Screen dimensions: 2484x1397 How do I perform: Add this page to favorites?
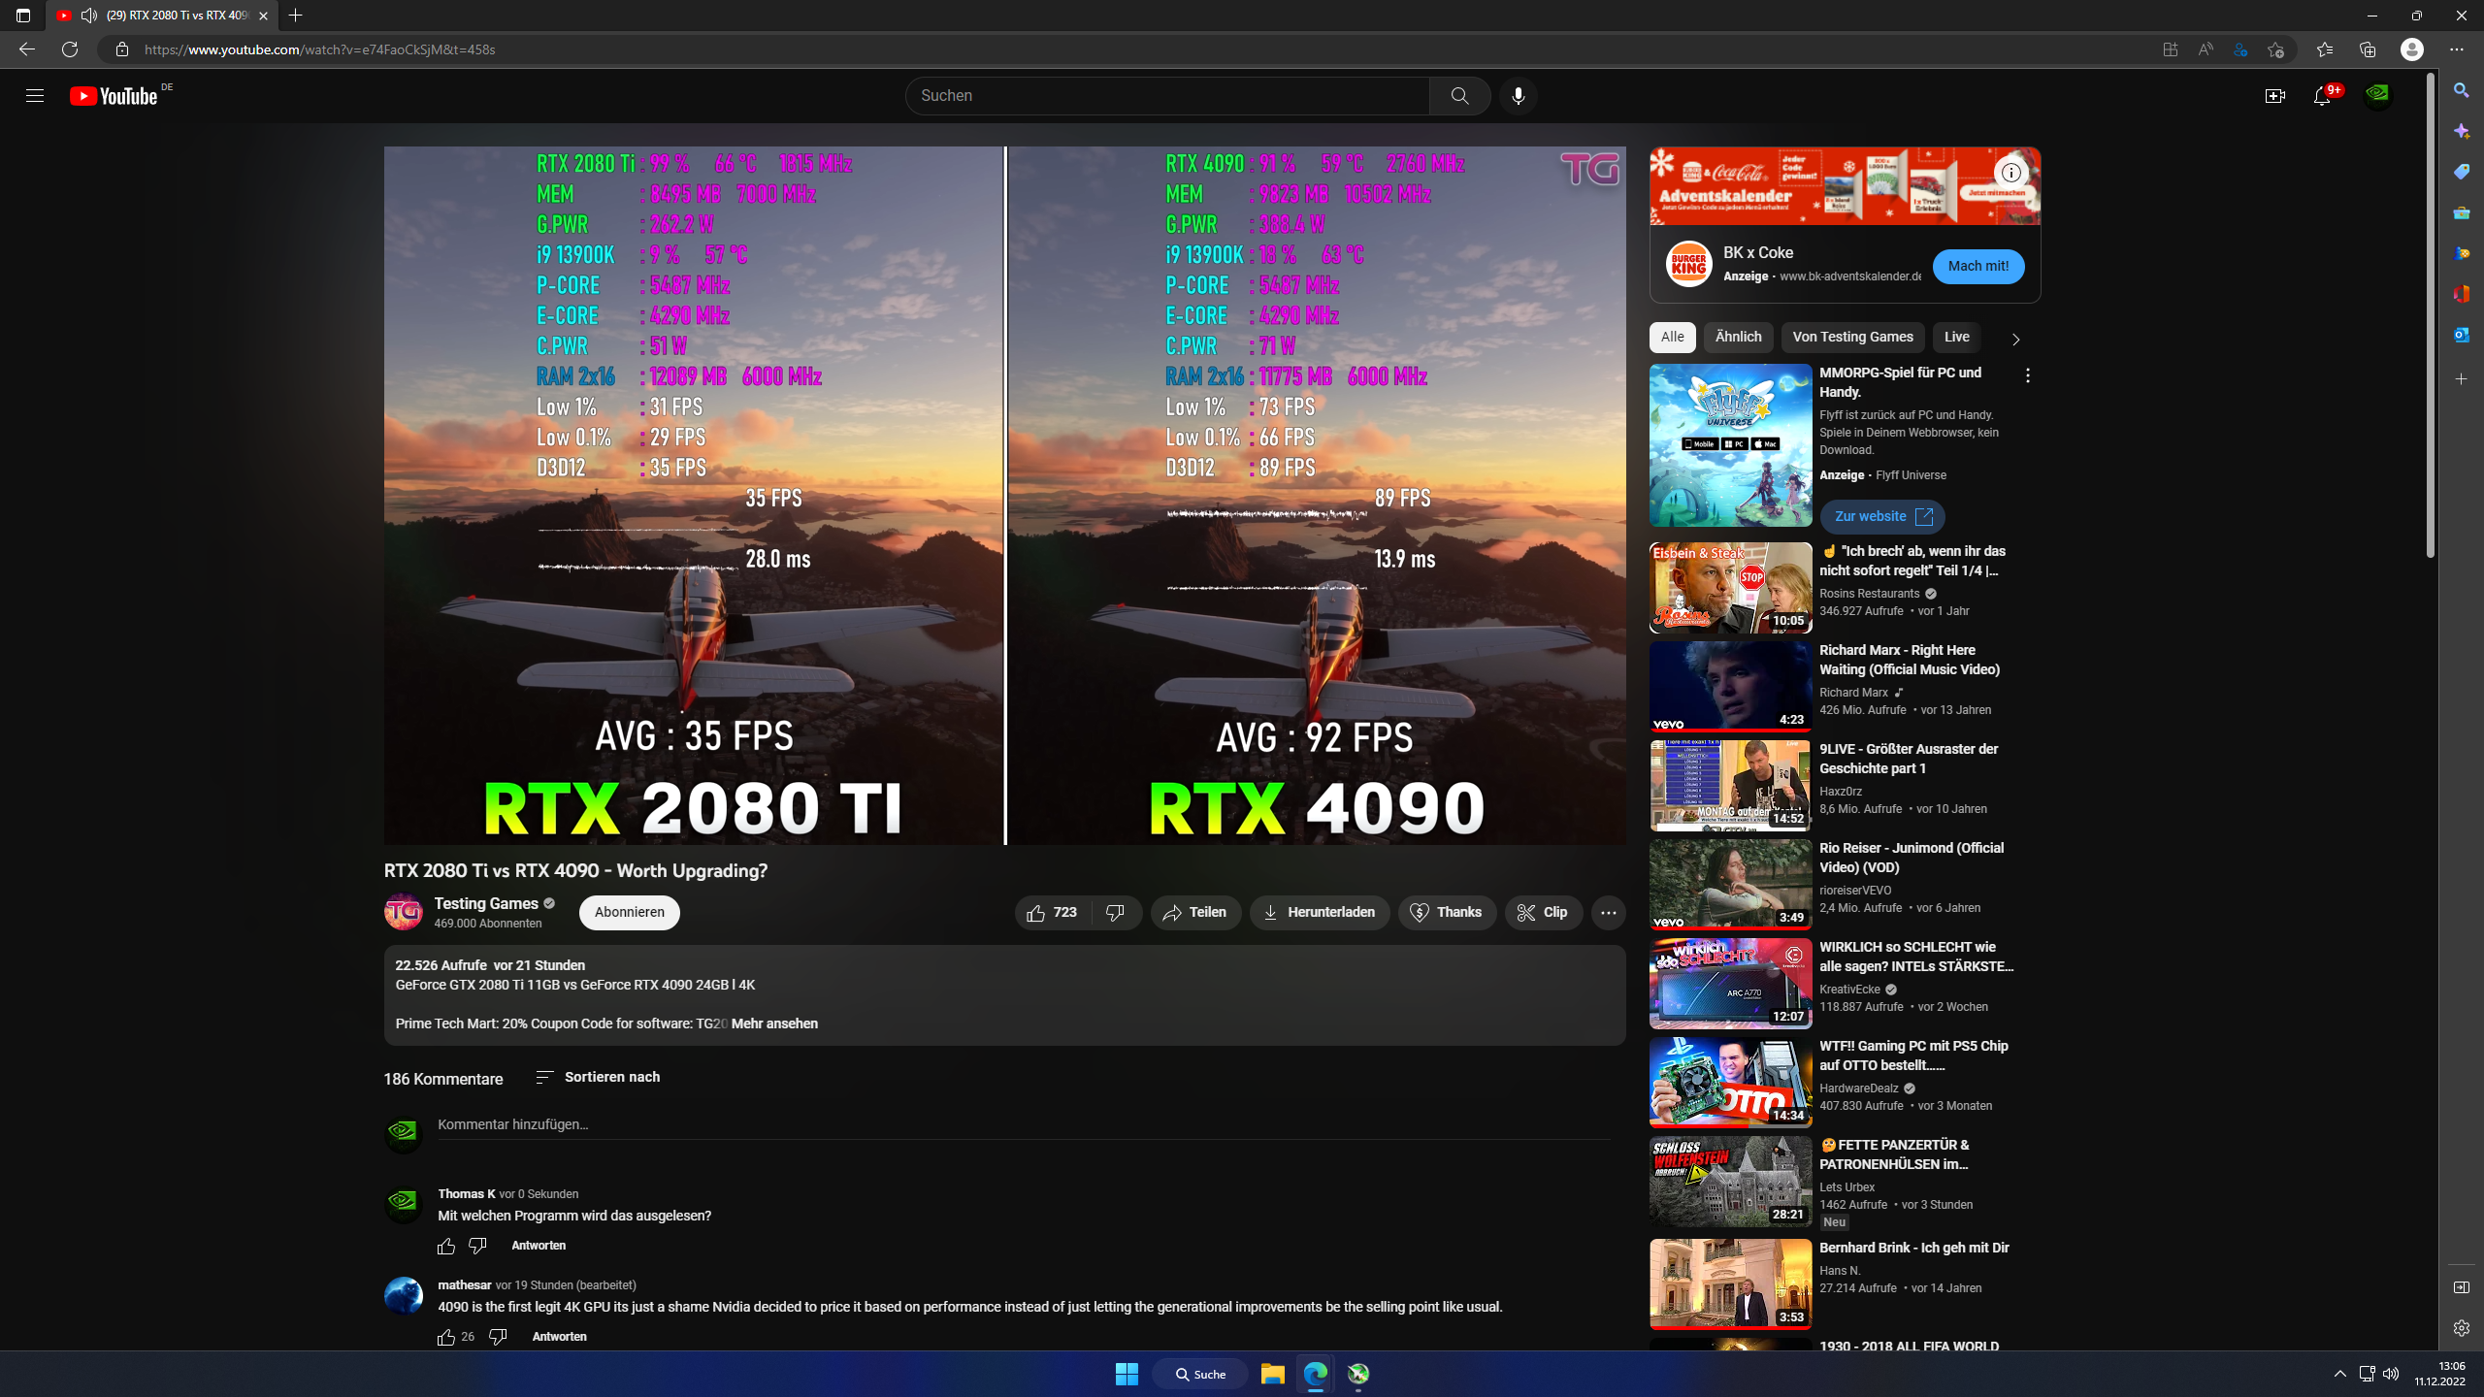point(2275,49)
